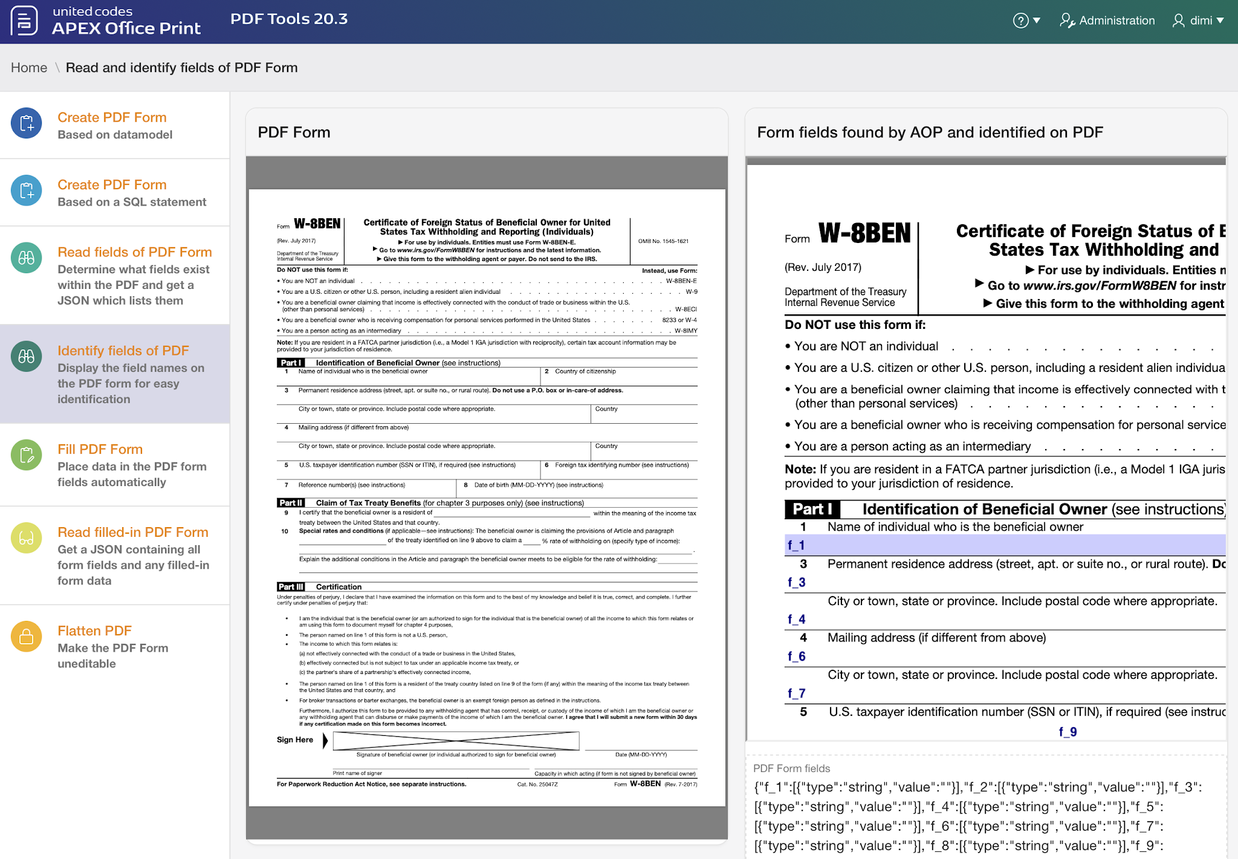Click the f_9 field label on identified PDF
Screen dimensions: 1238x859
[x=1068, y=731]
